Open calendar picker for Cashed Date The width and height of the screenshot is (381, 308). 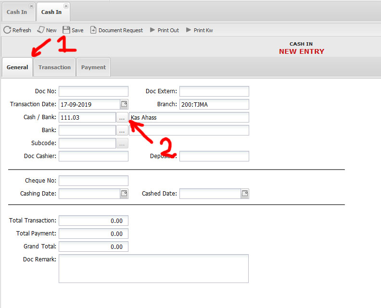pos(244,194)
